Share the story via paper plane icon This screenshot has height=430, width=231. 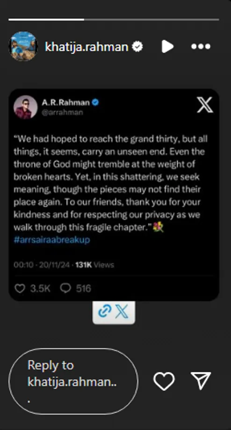(x=201, y=381)
